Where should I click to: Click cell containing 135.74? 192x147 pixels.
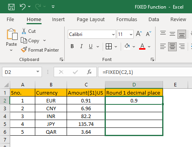tap(86, 124)
